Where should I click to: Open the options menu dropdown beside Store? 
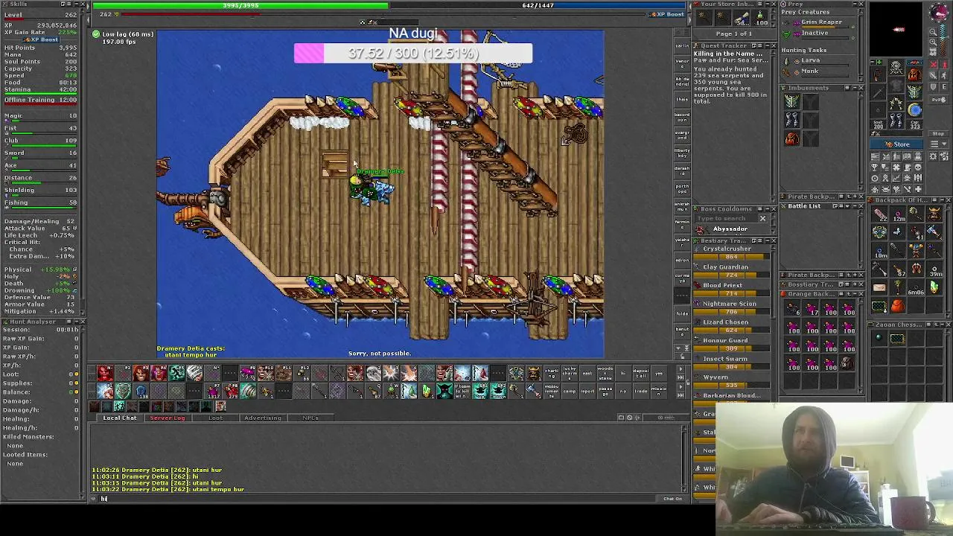938,144
